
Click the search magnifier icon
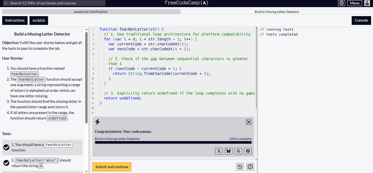[x=5, y=3]
